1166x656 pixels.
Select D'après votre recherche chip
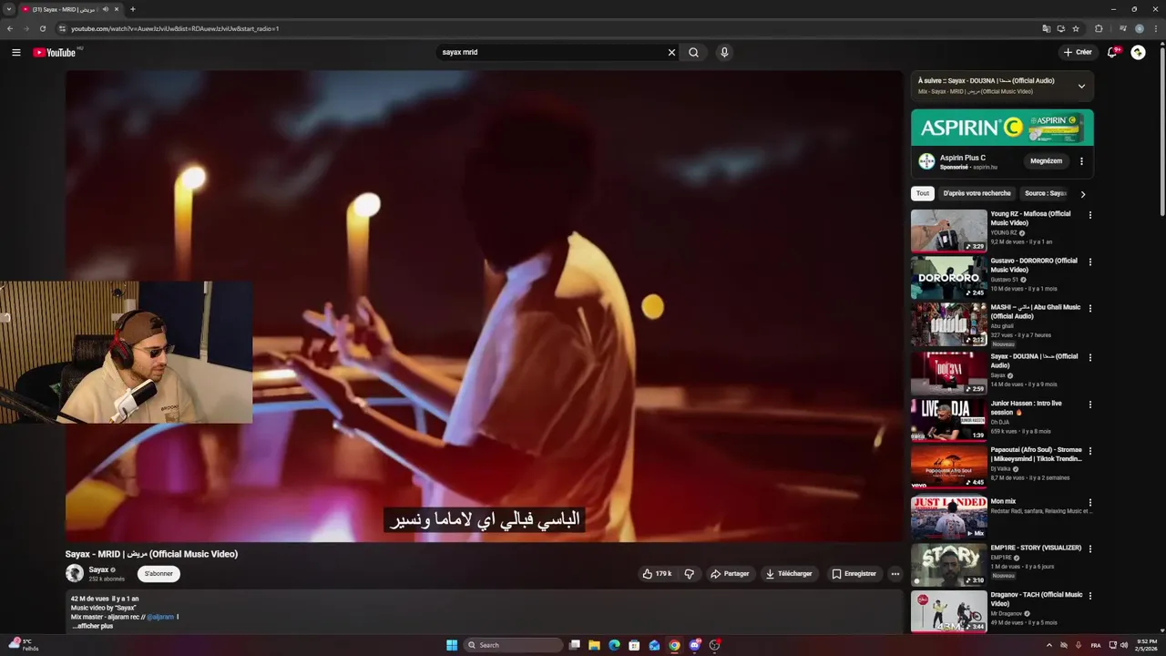977,193
